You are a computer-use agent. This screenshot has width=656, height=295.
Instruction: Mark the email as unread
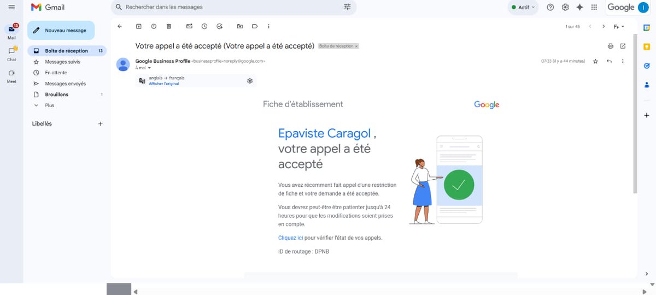point(189,26)
